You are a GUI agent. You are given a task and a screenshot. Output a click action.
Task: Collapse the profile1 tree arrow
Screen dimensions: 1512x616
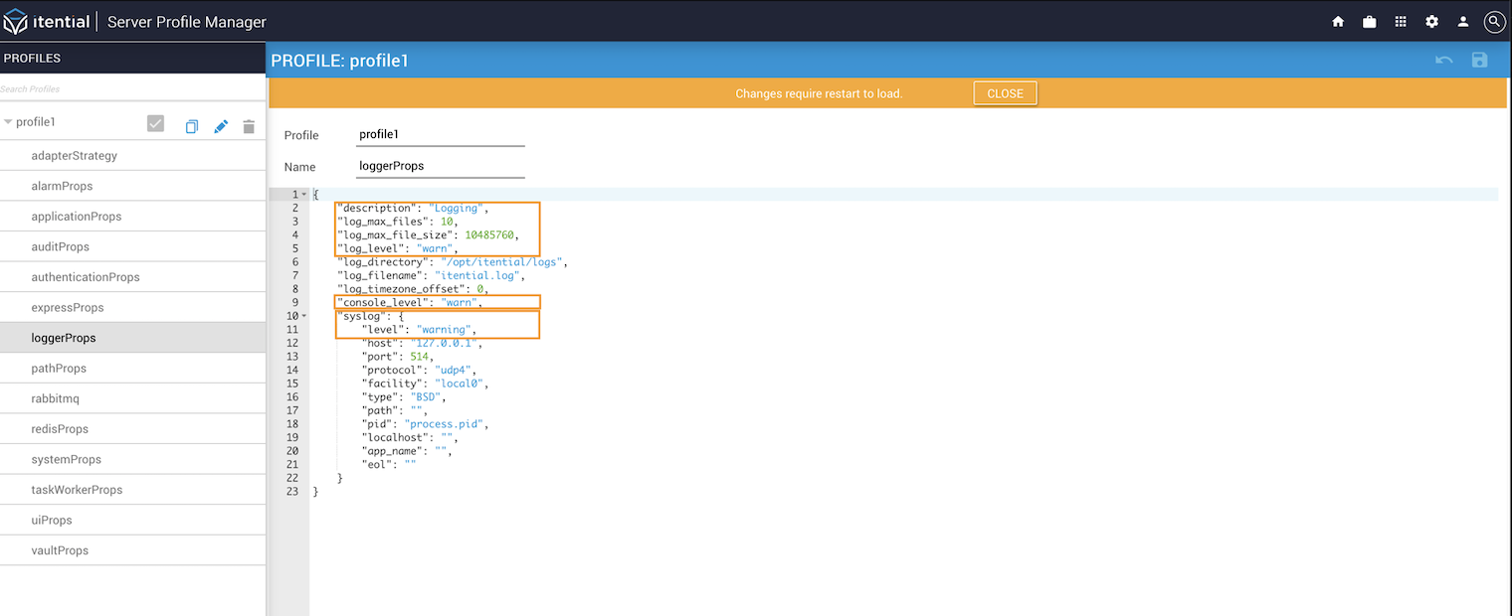pyautogui.click(x=8, y=122)
